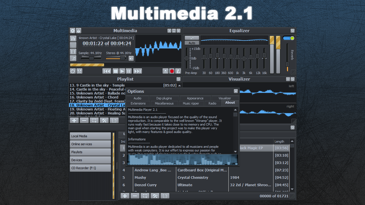Switch to the Appearance tab

[x=195, y=98]
